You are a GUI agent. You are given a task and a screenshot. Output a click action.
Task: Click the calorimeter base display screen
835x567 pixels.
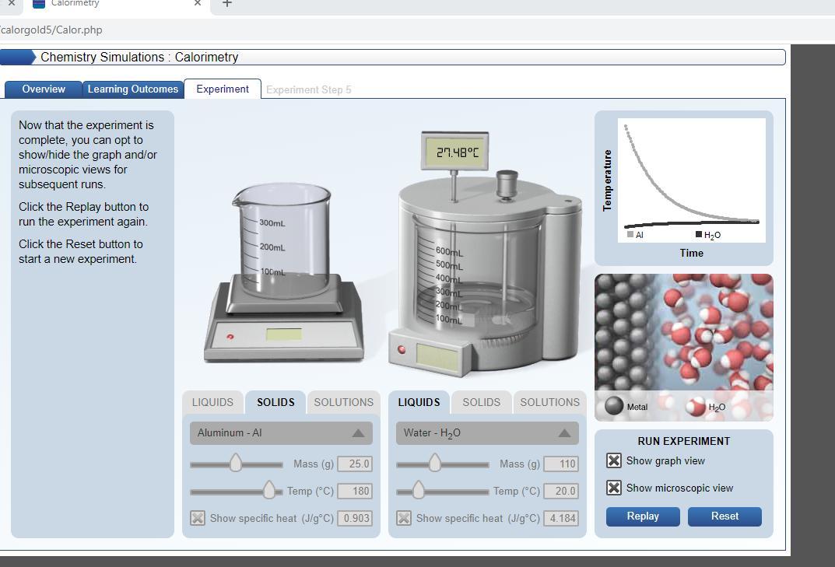[x=436, y=357]
